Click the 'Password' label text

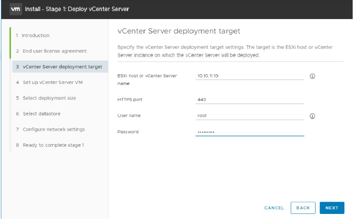[x=128, y=132]
